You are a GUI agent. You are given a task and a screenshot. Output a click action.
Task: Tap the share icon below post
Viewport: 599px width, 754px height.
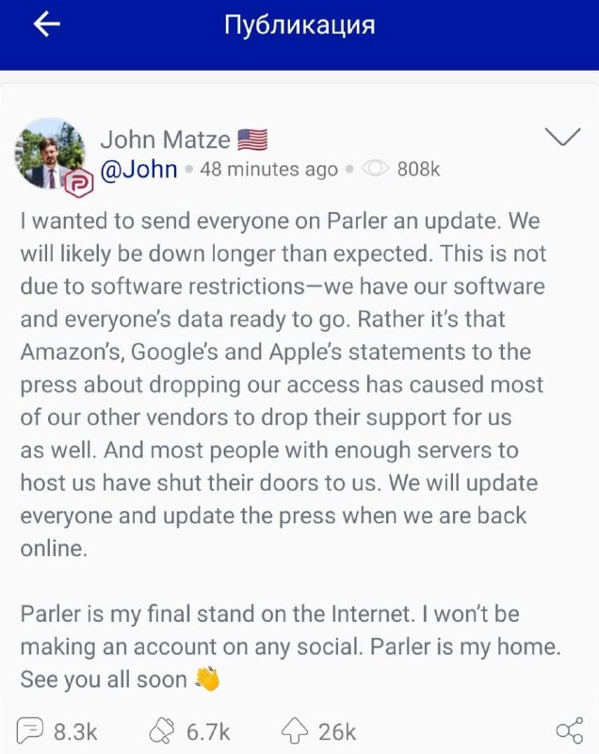pos(569,730)
